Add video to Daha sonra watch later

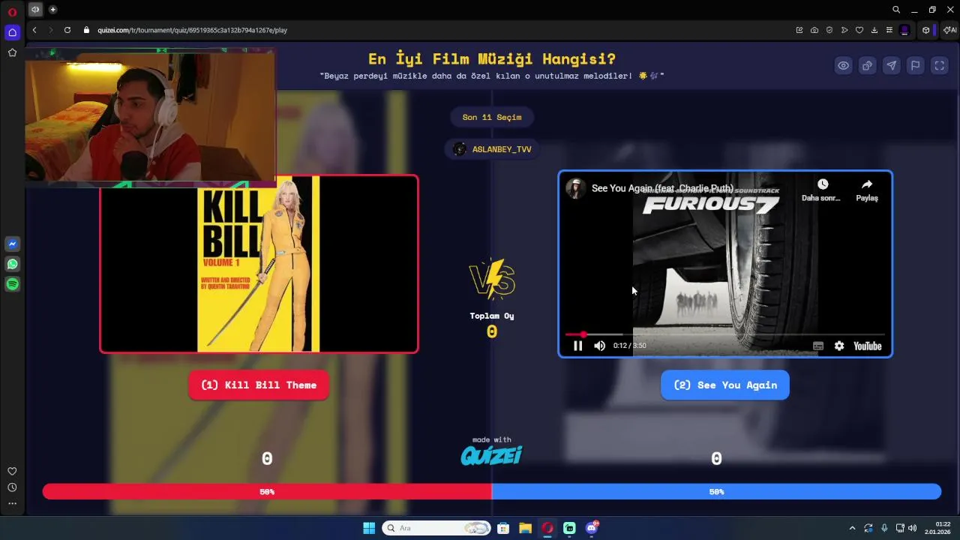pyautogui.click(x=822, y=190)
